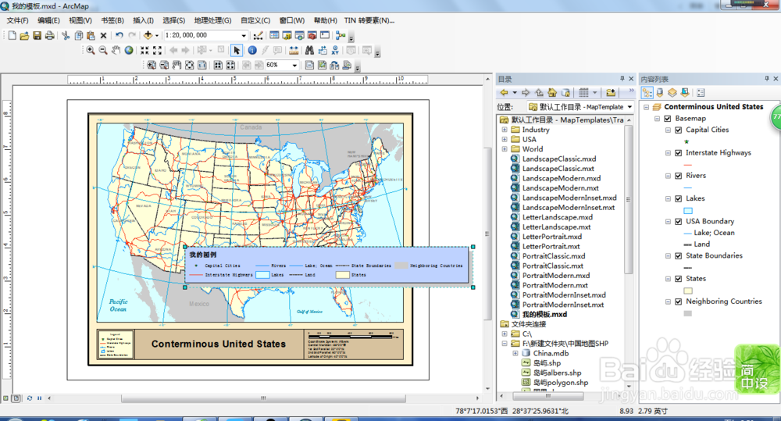Expand the World folder
This screenshot has width=781, height=421.
coord(504,149)
